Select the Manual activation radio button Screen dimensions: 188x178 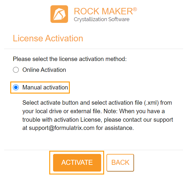click(16, 87)
